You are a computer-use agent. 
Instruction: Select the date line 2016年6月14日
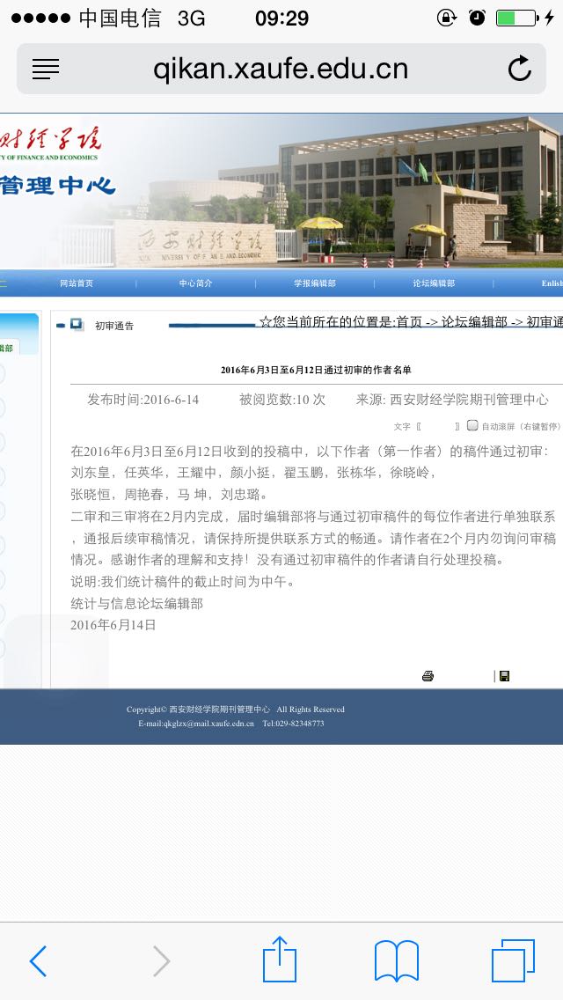113,625
